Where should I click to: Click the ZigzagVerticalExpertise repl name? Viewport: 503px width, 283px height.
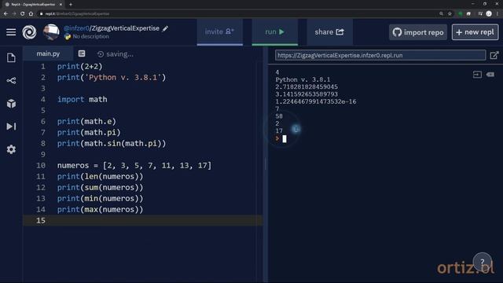[x=126, y=28]
